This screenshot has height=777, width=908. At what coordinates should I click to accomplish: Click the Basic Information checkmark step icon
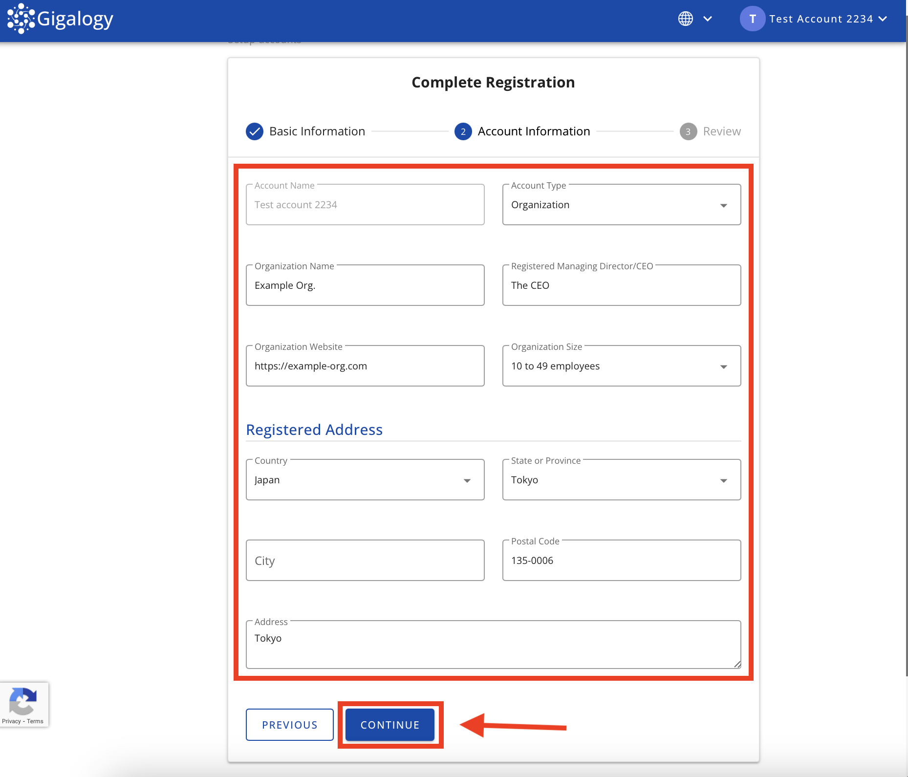(255, 131)
